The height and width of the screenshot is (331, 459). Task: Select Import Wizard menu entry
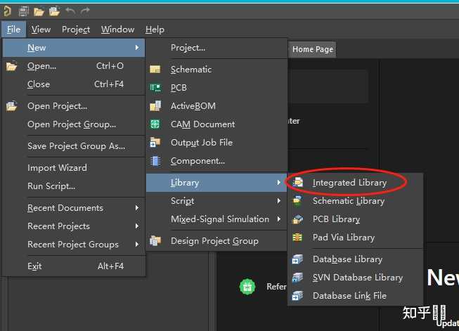[x=74, y=168]
